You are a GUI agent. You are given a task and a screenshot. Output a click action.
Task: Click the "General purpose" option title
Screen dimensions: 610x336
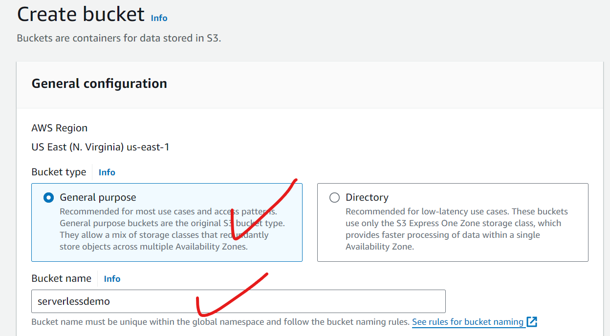point(98,197)
